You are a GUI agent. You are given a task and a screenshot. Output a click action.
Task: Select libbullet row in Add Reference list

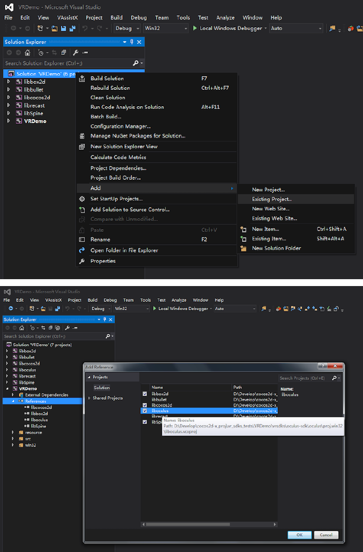click(209, 400)
